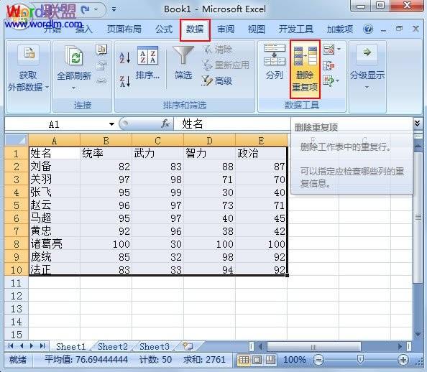Click the Remove Duplicates (删除重复项) icon
The height and width of the screenshot is (372, 427).
tap(305, 56)
